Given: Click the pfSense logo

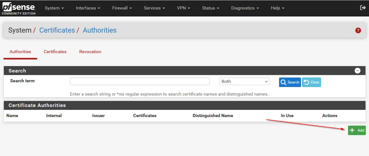Looking at the screenshot, I should coord(18,8).
